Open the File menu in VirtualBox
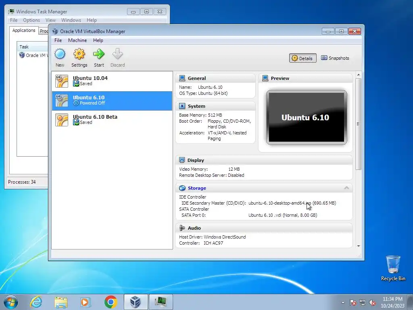 [x=58, y=40]
